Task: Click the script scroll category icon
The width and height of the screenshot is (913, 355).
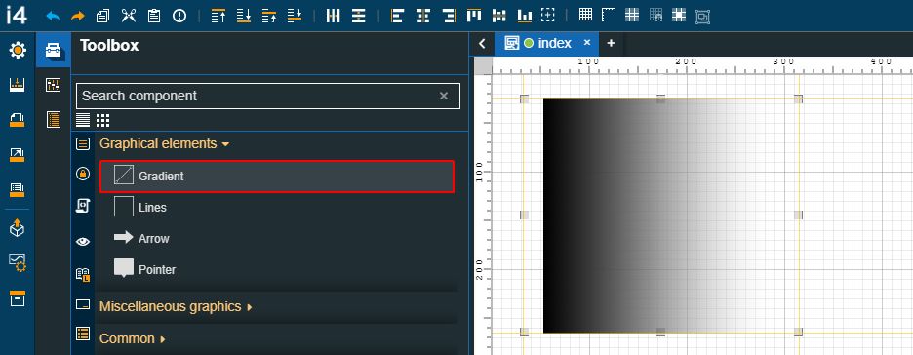Action: click(83, 206)
